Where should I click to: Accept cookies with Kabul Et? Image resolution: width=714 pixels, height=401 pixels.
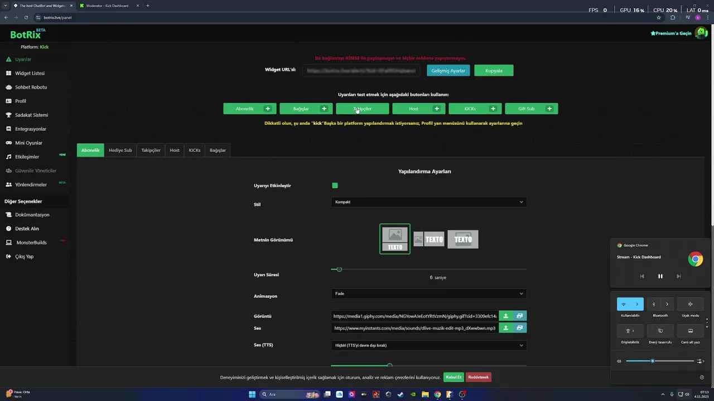point(454,377)
